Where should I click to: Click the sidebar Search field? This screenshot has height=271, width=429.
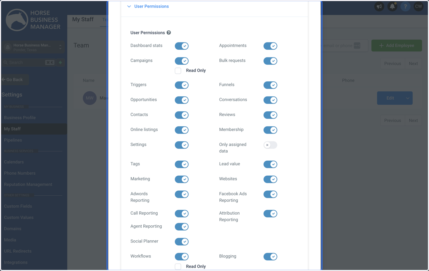tap(29, 62)
